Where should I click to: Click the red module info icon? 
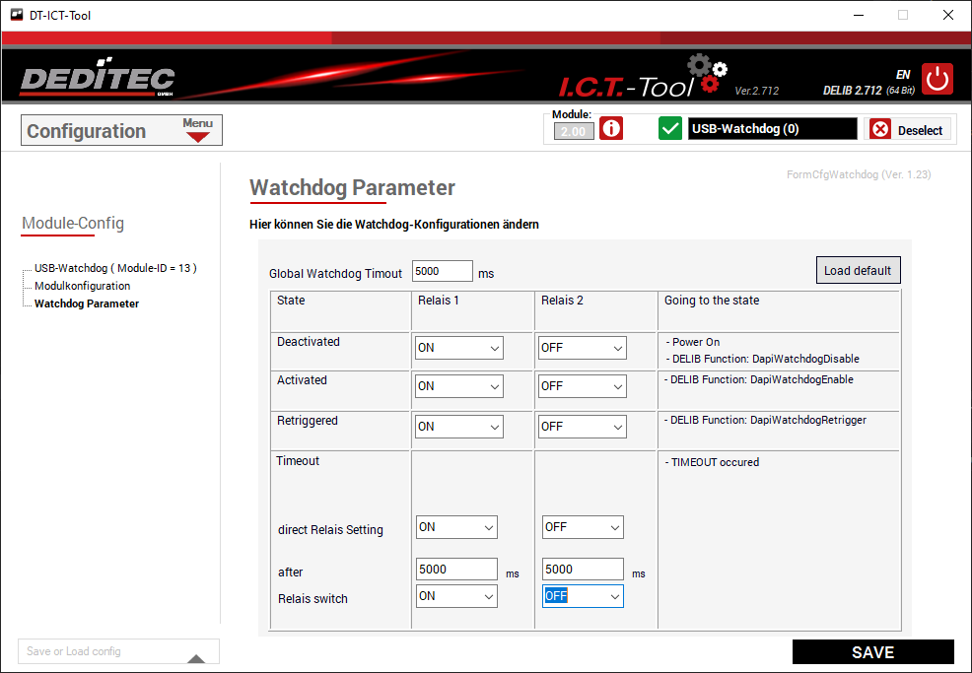pyautogui.click(x=611, y=129)
